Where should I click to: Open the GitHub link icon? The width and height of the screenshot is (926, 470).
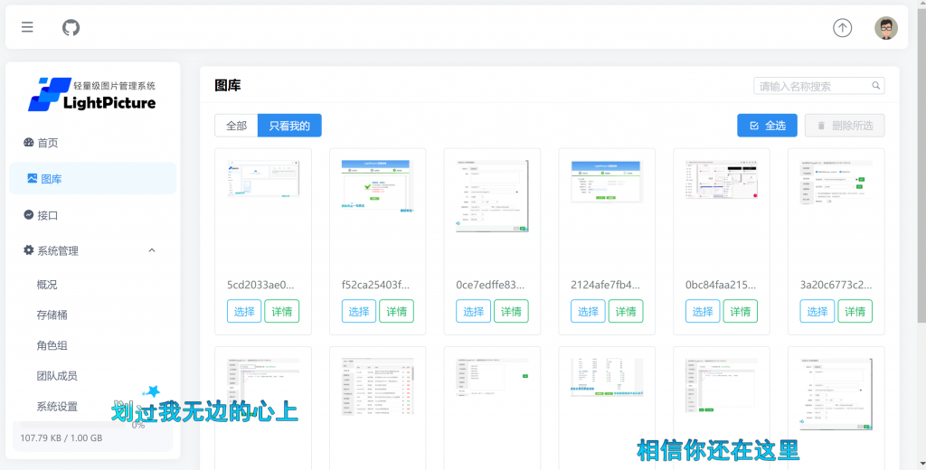click(x=71, y=27)
